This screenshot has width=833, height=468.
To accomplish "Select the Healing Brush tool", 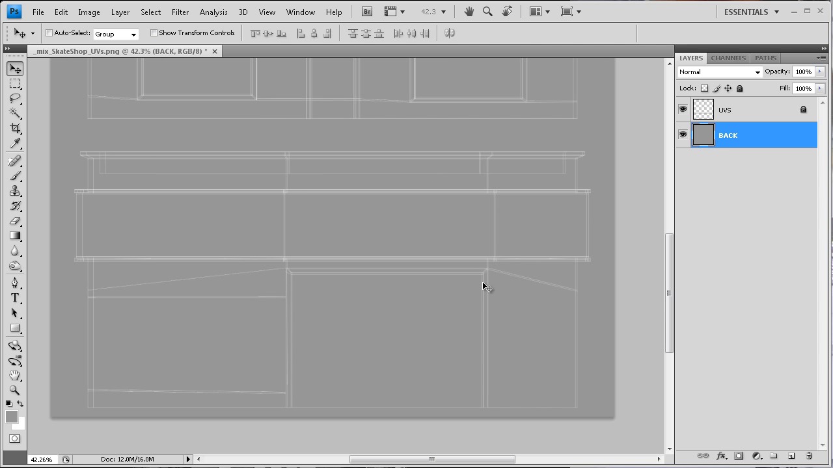I will (15, 161).
